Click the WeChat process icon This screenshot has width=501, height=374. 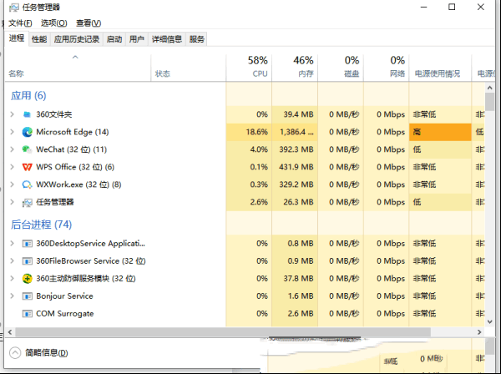(x=28, y=149)
